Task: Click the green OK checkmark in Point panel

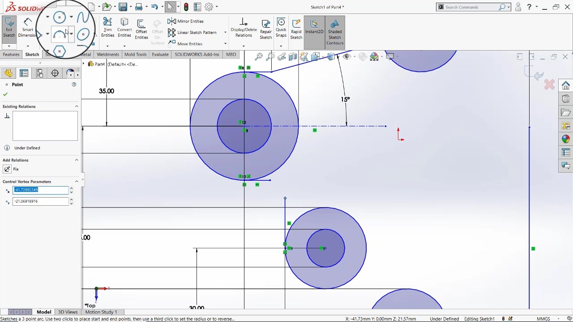Action: tap(5, 94)
